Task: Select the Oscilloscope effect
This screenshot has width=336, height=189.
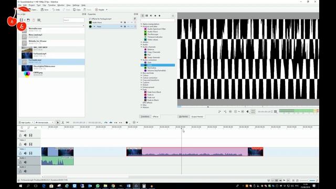Action: 153,34
